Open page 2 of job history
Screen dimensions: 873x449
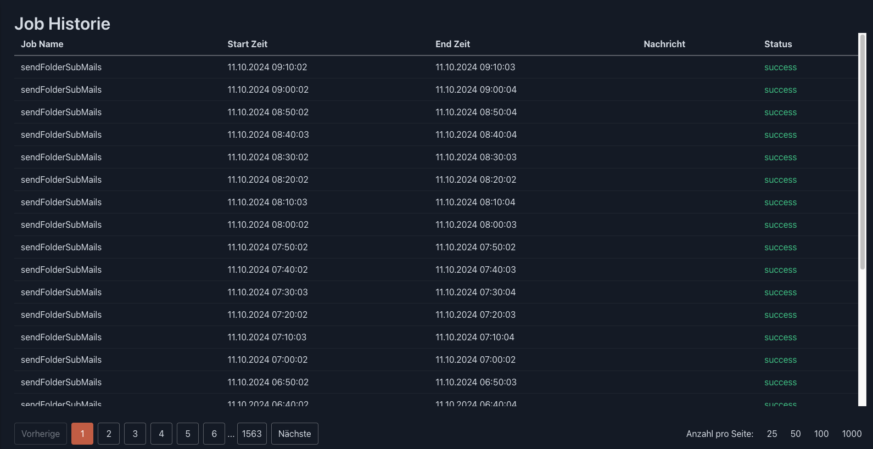pyautogui.click(x=109, y=434)
